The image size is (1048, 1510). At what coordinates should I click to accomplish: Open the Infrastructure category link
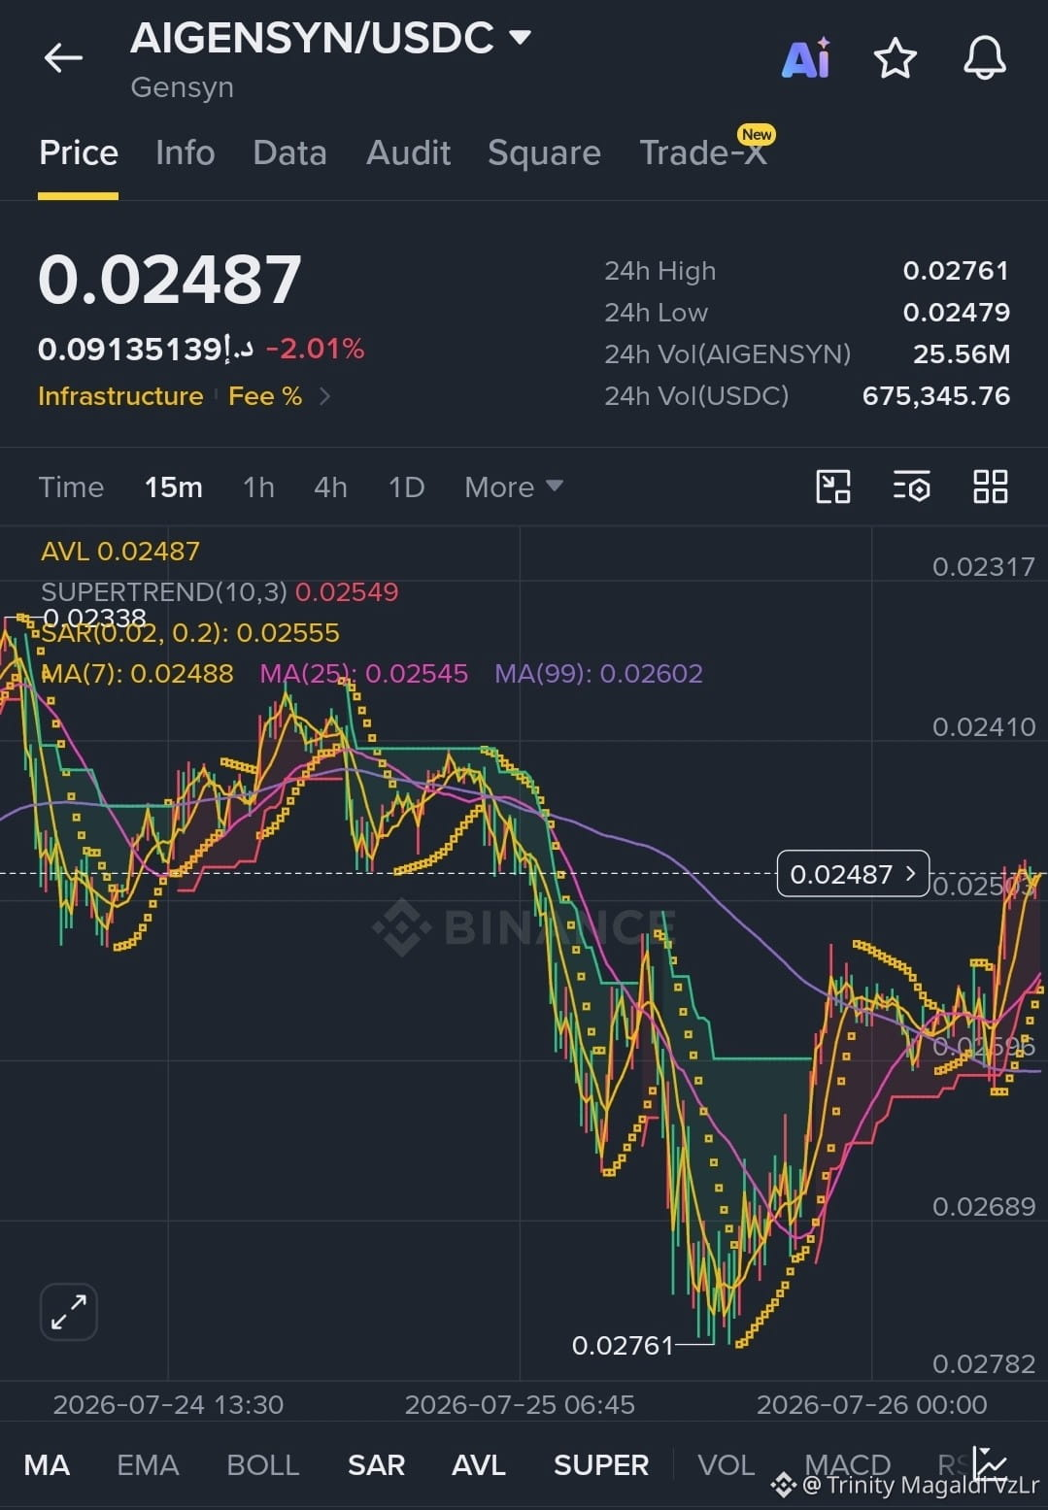pos(120,396)
